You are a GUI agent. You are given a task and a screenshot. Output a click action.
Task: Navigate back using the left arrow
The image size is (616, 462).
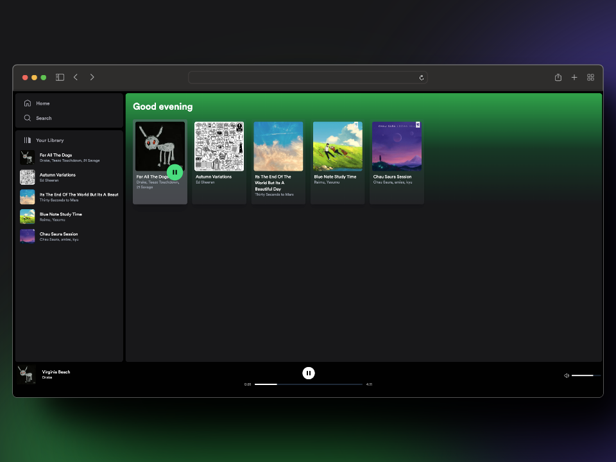pyautogui.click(x=75, y=77)
